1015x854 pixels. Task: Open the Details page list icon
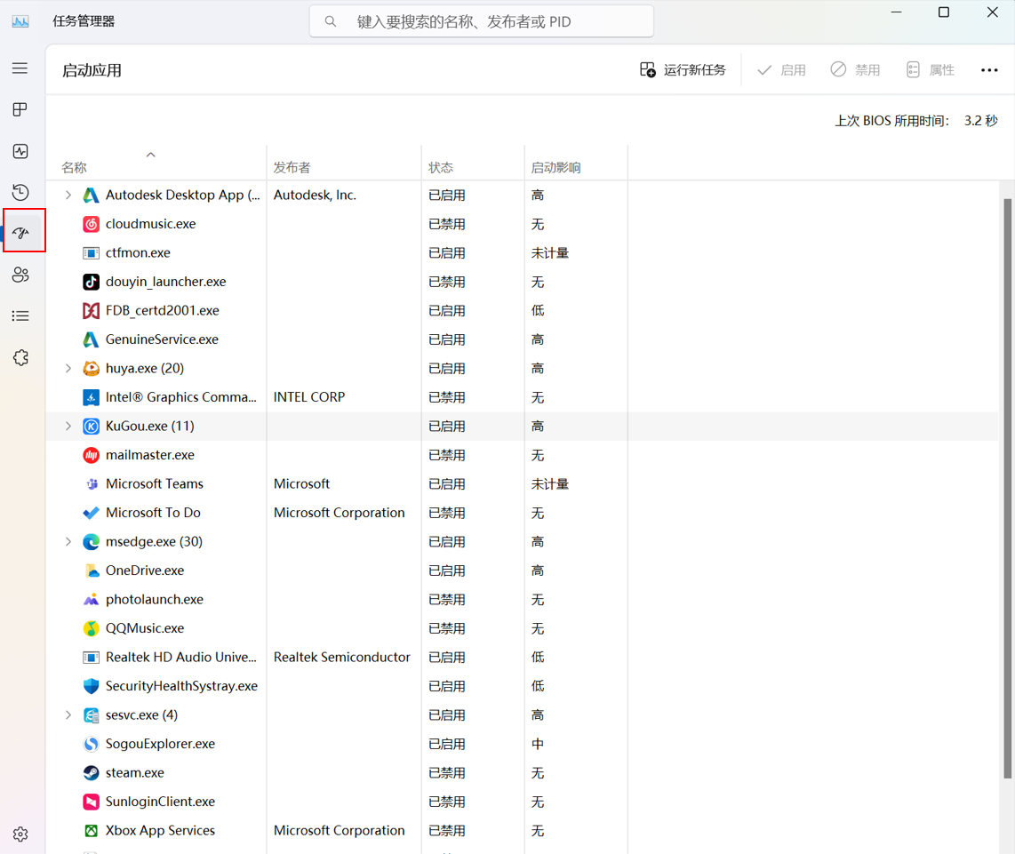(20, 316)
